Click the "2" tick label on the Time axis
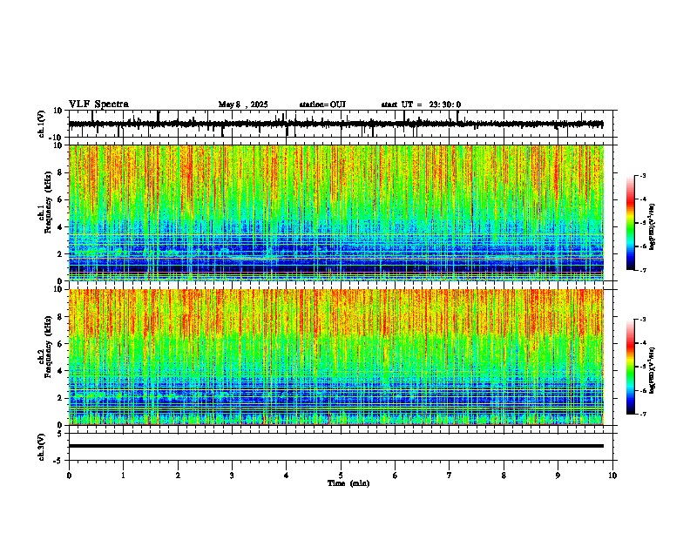The height and width of the screenshot is (533, 690). [178, 476]
